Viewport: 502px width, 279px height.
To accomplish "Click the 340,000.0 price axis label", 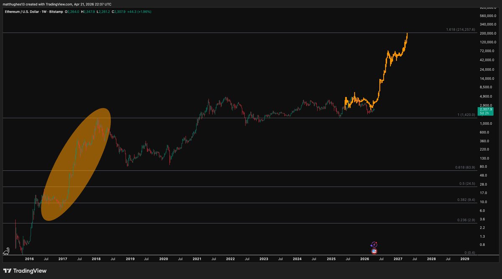I will pyautogui.click(x=487, y=24).
